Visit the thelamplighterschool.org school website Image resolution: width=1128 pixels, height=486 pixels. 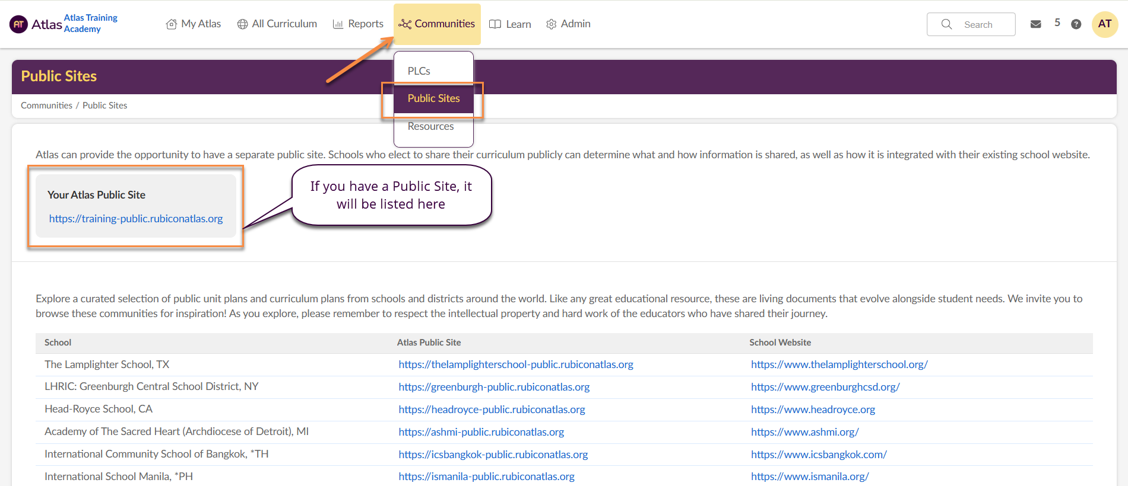click(839, 364)
